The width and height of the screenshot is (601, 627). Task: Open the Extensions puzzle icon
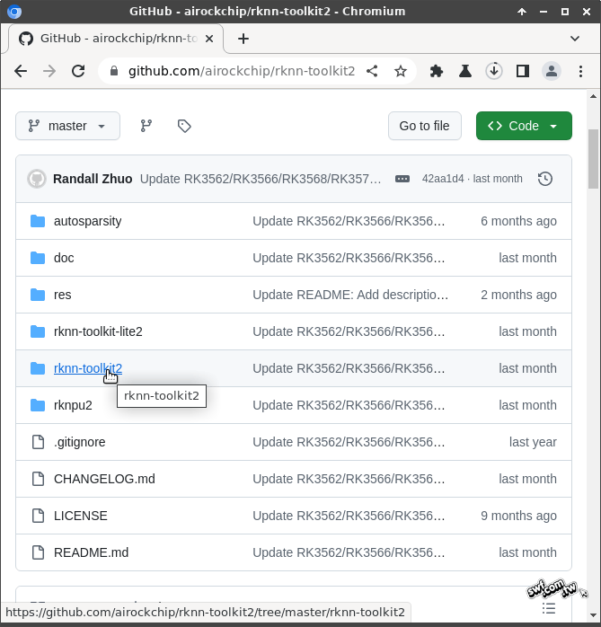437,71
